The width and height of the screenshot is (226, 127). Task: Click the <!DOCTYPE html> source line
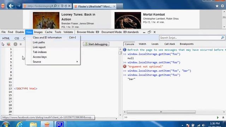(26, 89)
